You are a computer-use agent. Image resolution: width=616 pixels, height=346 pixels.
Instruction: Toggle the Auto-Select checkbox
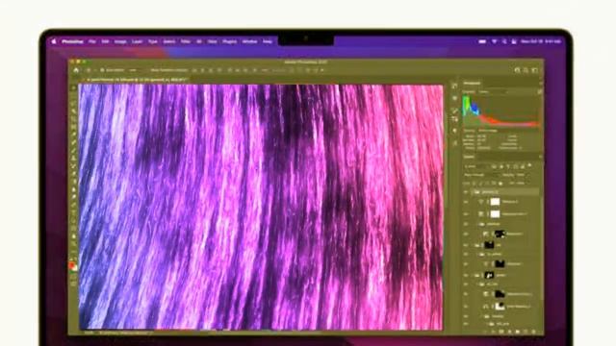pyautogui.click(x=102, y=70)
